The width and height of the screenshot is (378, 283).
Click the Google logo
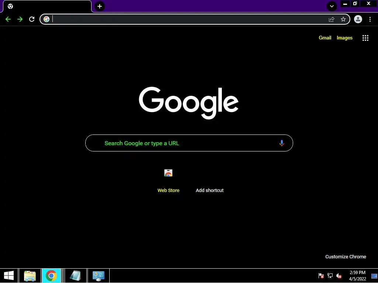pyautogui.click(x=189, y=103)
